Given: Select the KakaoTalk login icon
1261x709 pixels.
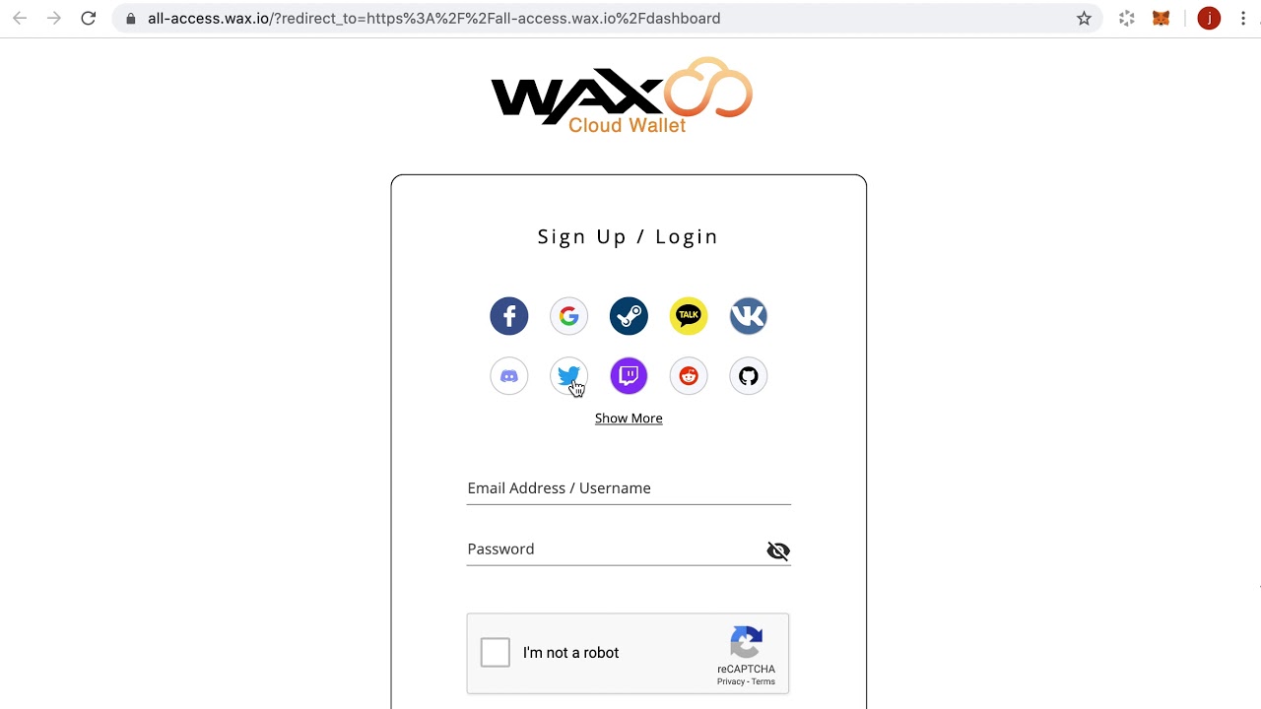Looking at the screenshot, I should pyautogui.click(x=689, y=316).
